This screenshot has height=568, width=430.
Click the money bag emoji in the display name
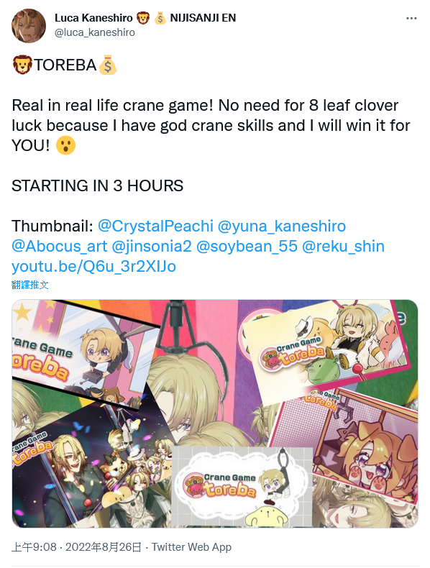tap(160, 18)
